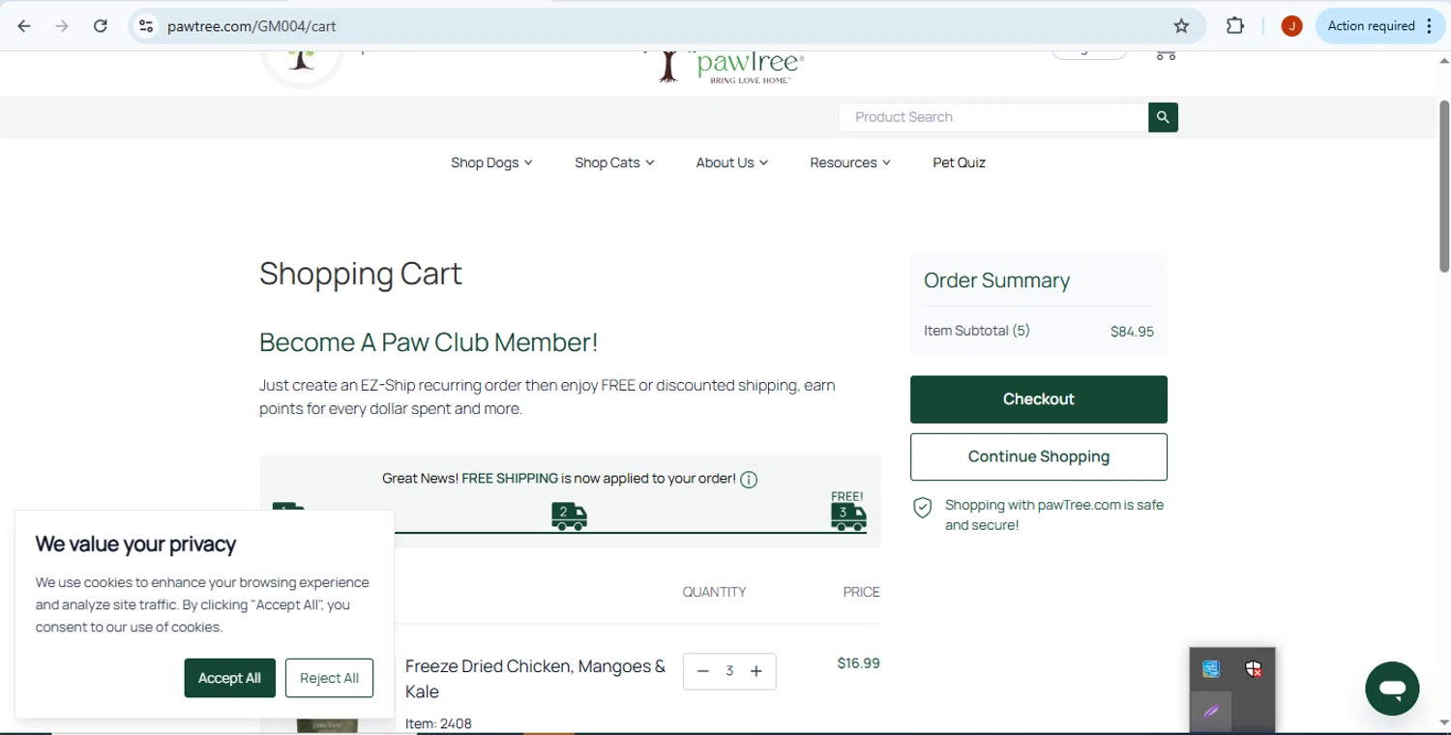Open the shopping cart icon in header
This screenshot has width=1451, height=735.
(1166, 55)
